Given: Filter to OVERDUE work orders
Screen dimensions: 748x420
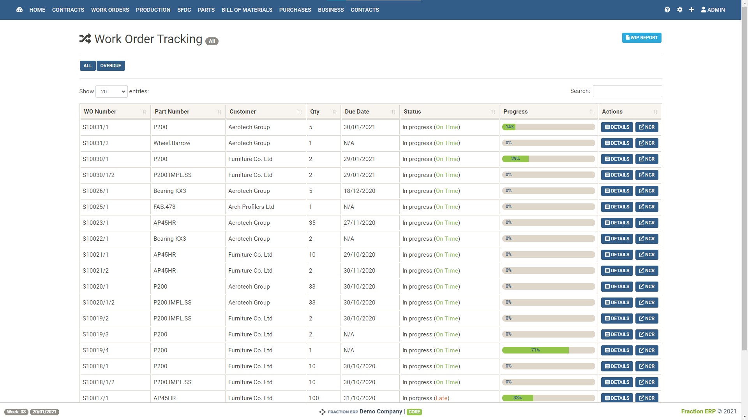Looking at the screenshot, I should [x=111, y=66].
